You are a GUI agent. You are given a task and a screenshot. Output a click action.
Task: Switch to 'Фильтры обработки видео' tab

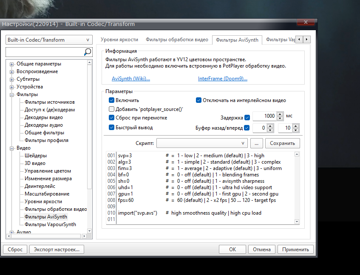coord(177,40)
